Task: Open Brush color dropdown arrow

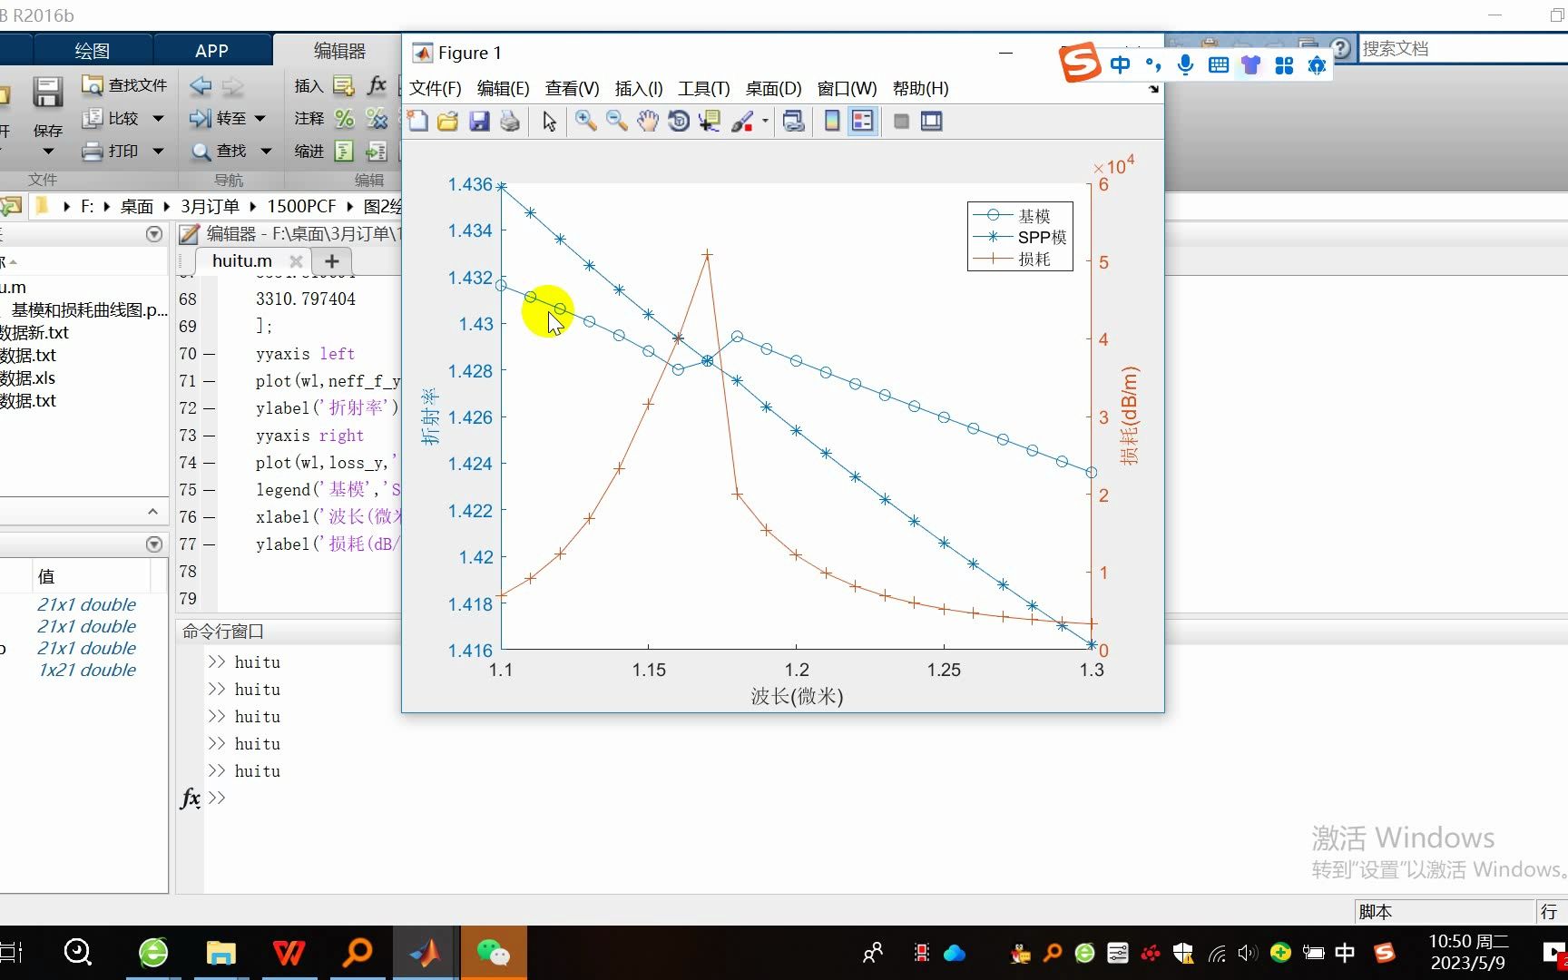Action: 765,122
